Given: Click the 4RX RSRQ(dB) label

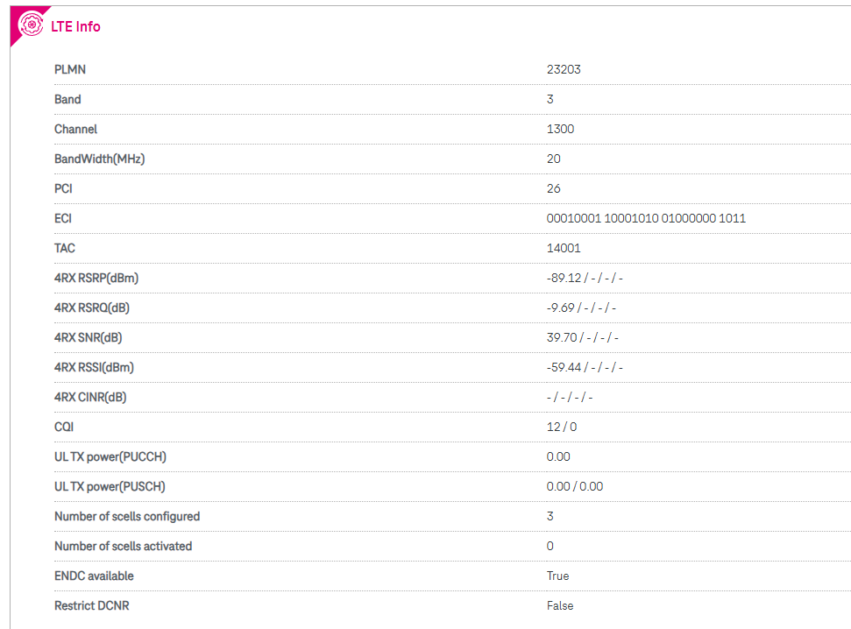Looking at the screenshot, I should (x=92, y=307).
